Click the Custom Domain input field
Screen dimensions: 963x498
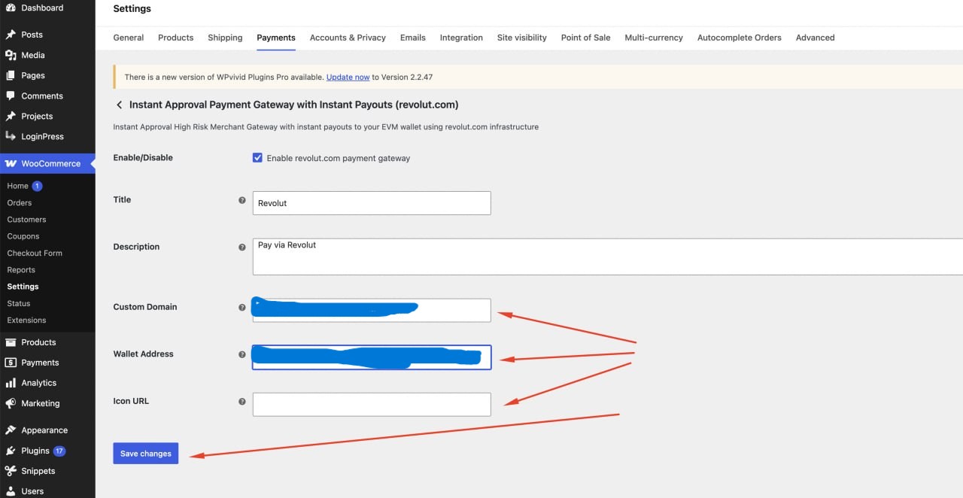tap(372, 310)
